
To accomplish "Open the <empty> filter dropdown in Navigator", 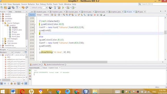I will (x=19, y=52).
